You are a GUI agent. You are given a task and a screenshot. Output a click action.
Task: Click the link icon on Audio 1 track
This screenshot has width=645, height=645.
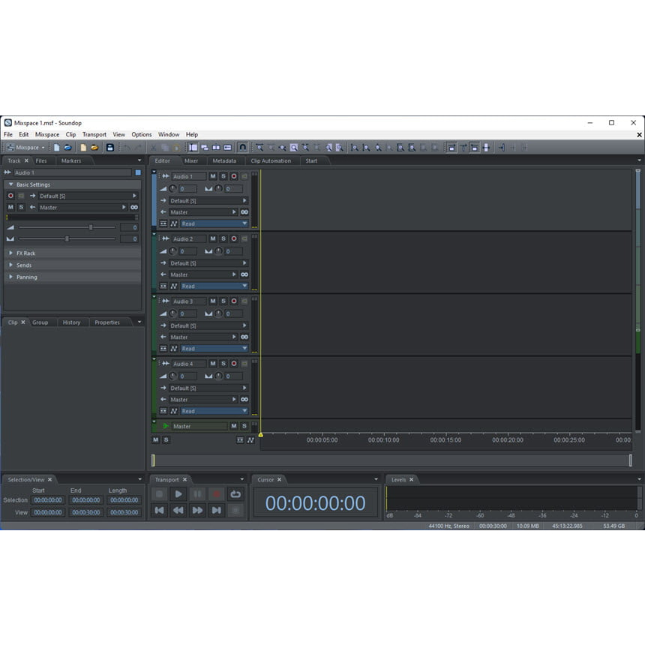(x=244, y=212)
